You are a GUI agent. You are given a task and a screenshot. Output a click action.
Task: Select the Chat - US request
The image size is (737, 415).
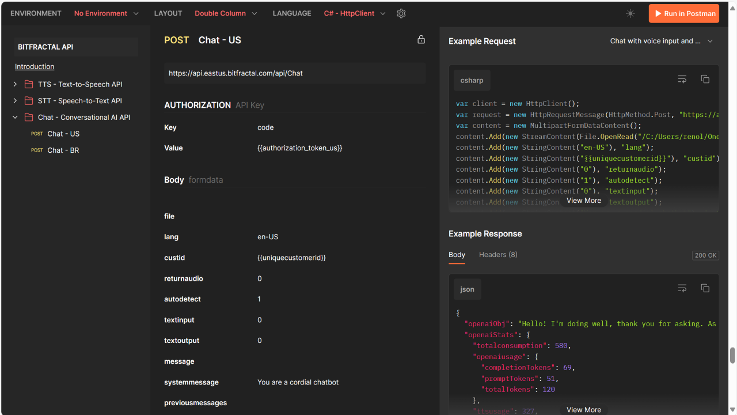pyautogui.click(x=63, y=134)
